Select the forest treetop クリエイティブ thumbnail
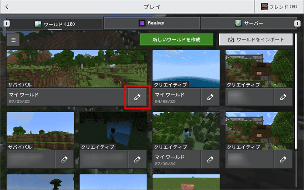Image resolution: width=304 pixels, height=190 pixels. click(186, 131)
